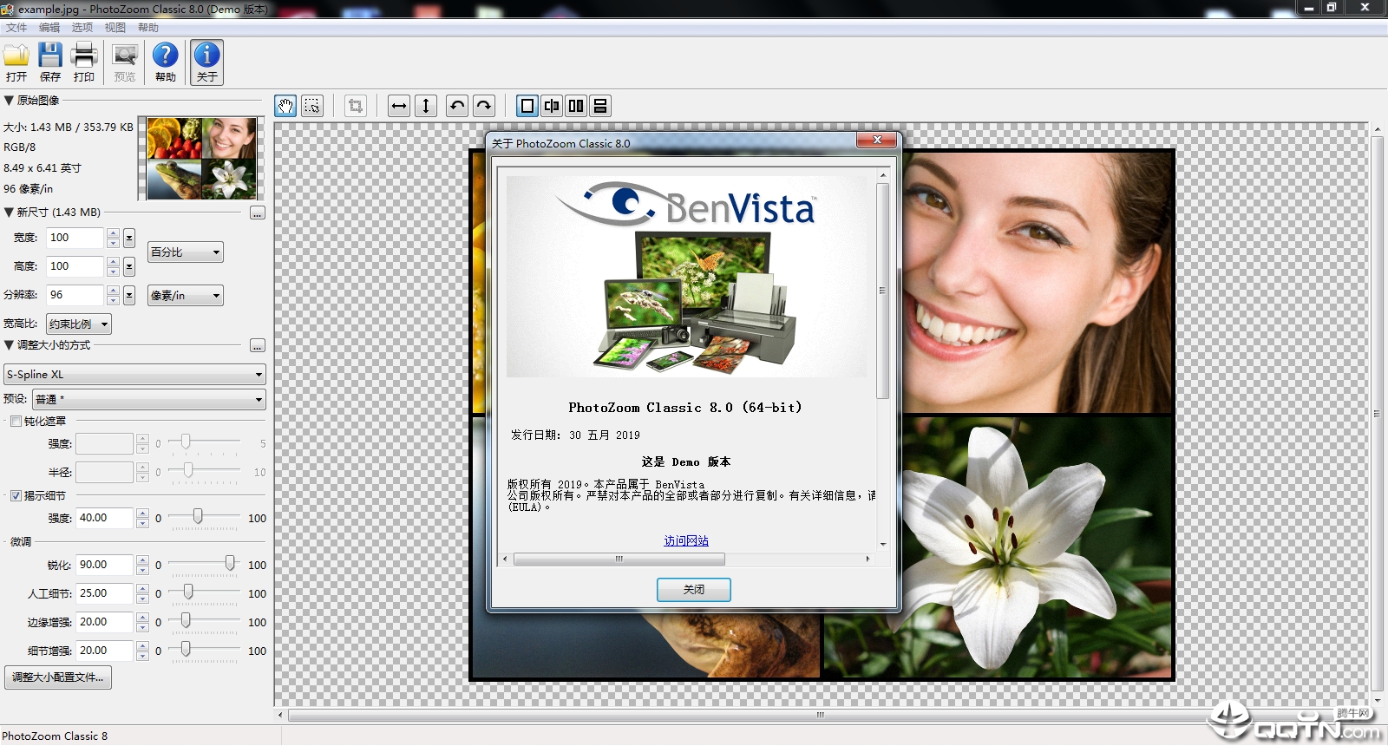Open help via the 帮助 icon

click(x=166, y=62)
